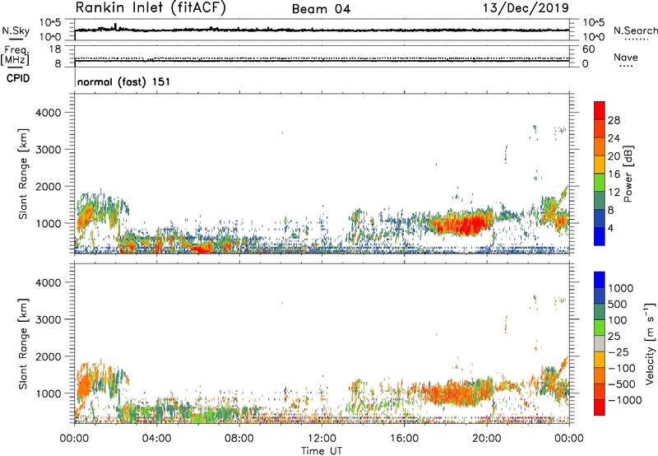Click the Nave dotted line legend sample

626,66
